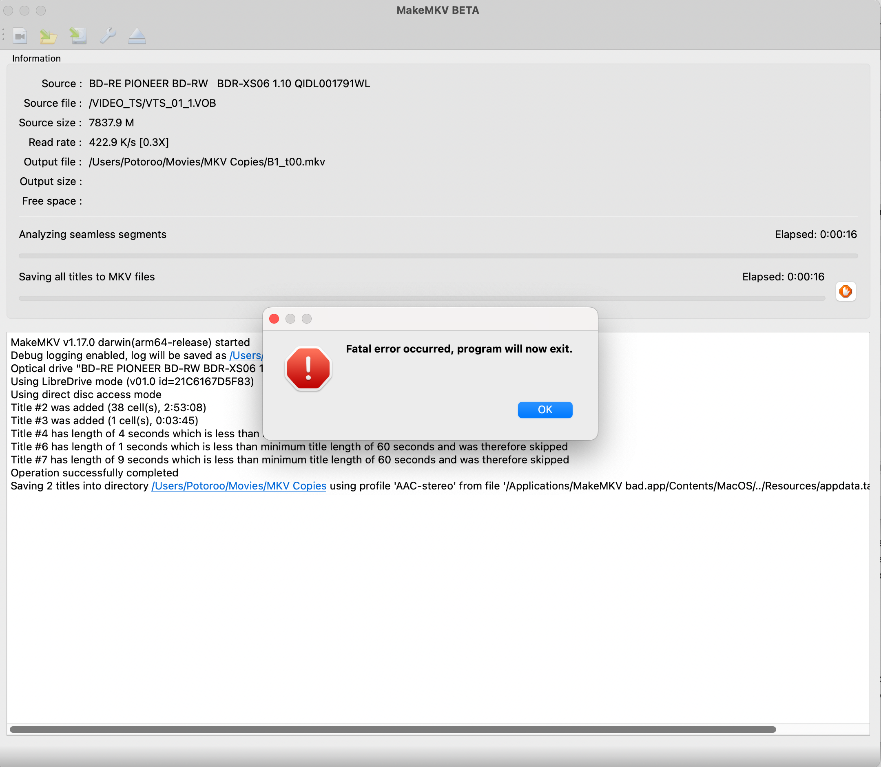Click the 'MakeMKV BETA' window title
The width and height of the screenshot is (881, 767).
pos(438,10)
